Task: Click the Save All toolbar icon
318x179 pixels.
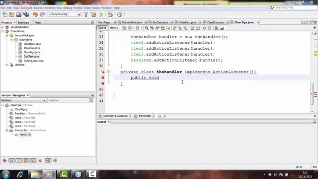Action: (x=26, y=14)
